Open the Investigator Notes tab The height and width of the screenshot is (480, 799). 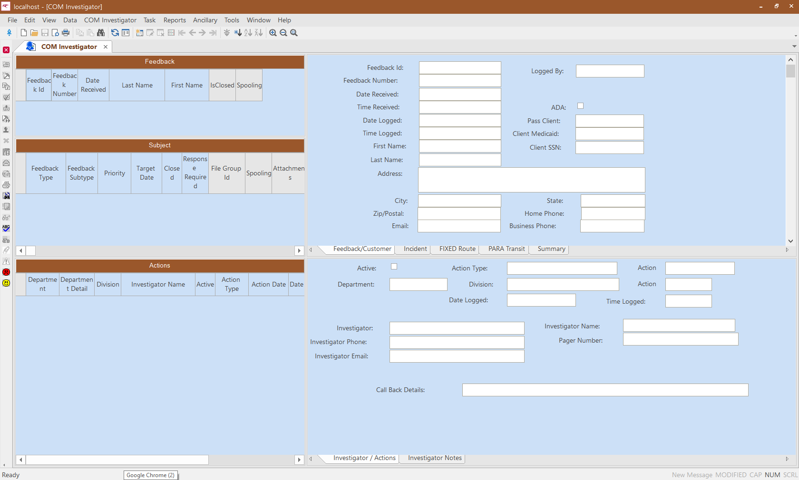(x=435, y=458)
